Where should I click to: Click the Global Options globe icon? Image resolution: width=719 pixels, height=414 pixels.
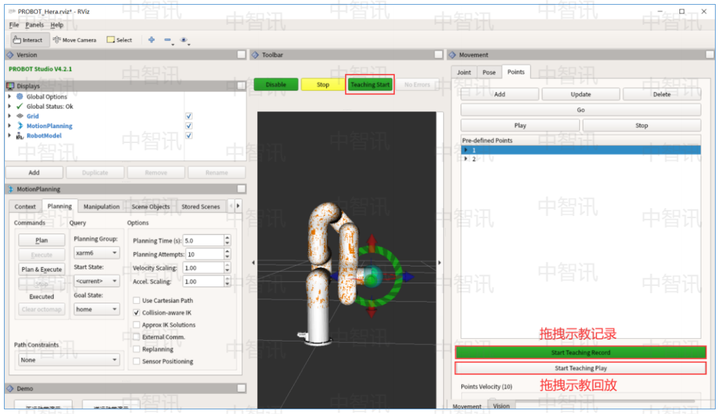19,97
